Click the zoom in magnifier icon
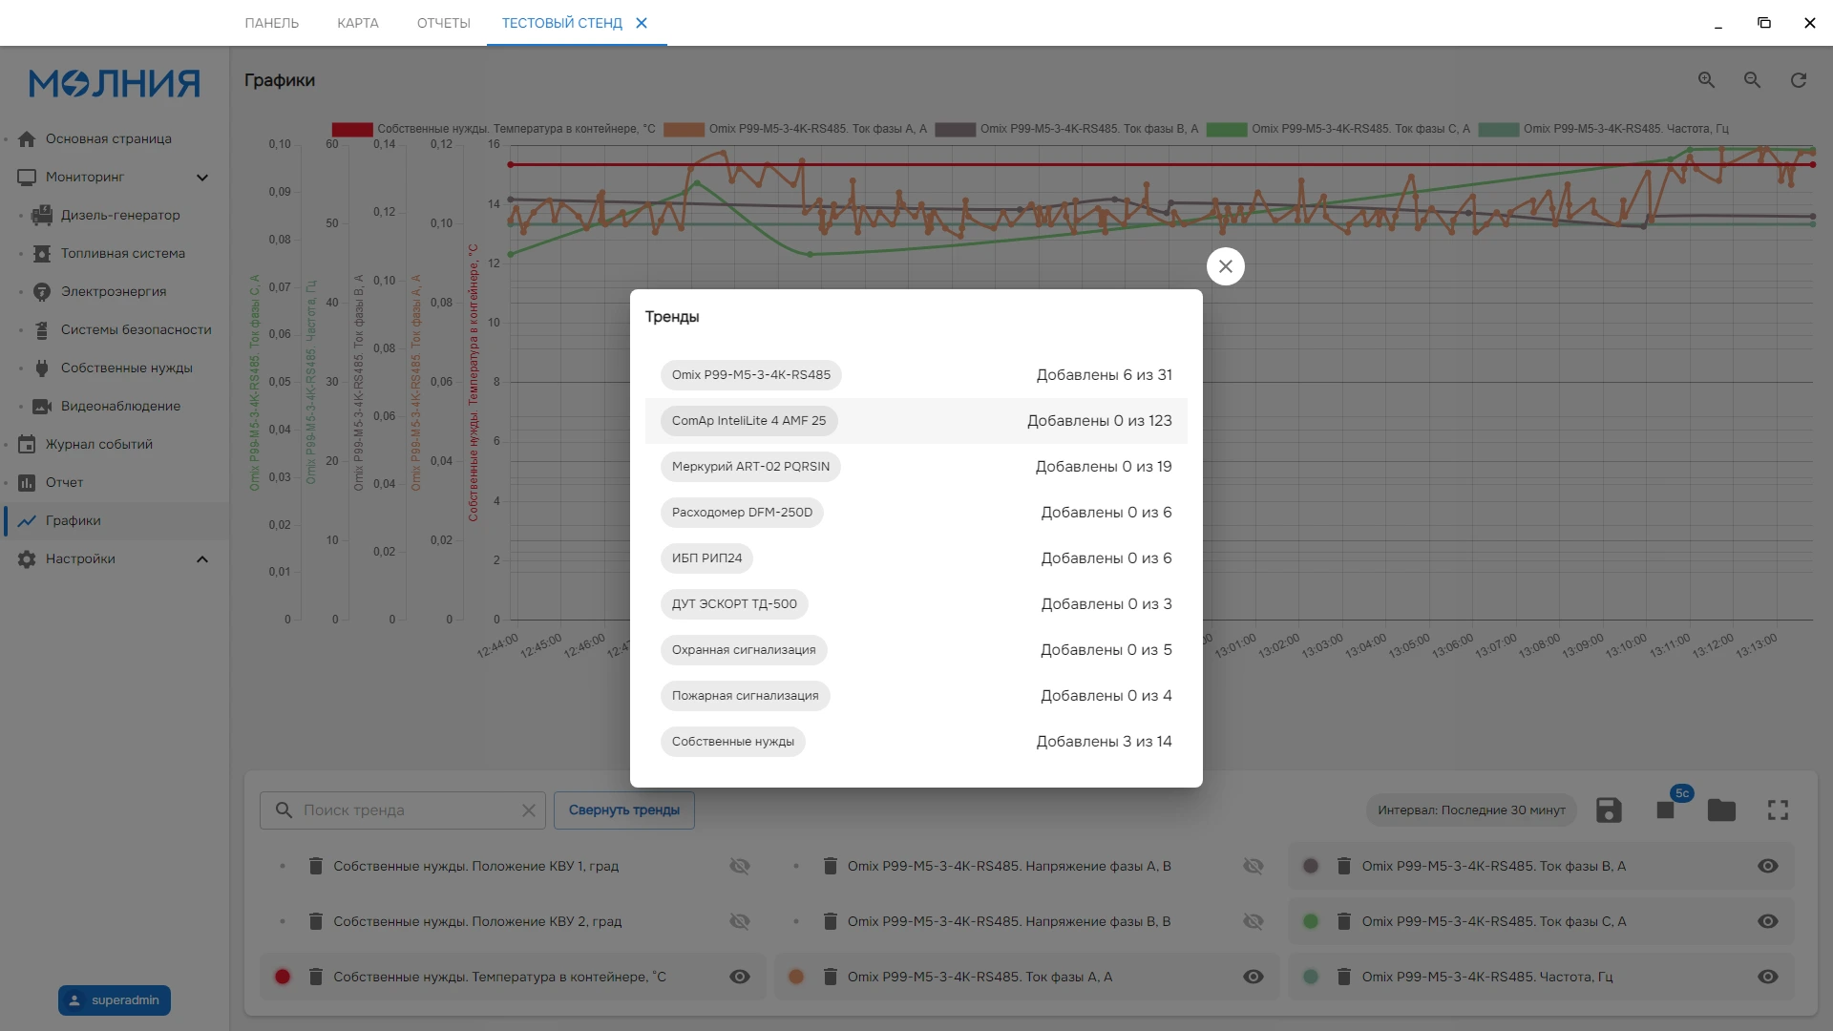1833x1031 pixels. coord(1706,80)
